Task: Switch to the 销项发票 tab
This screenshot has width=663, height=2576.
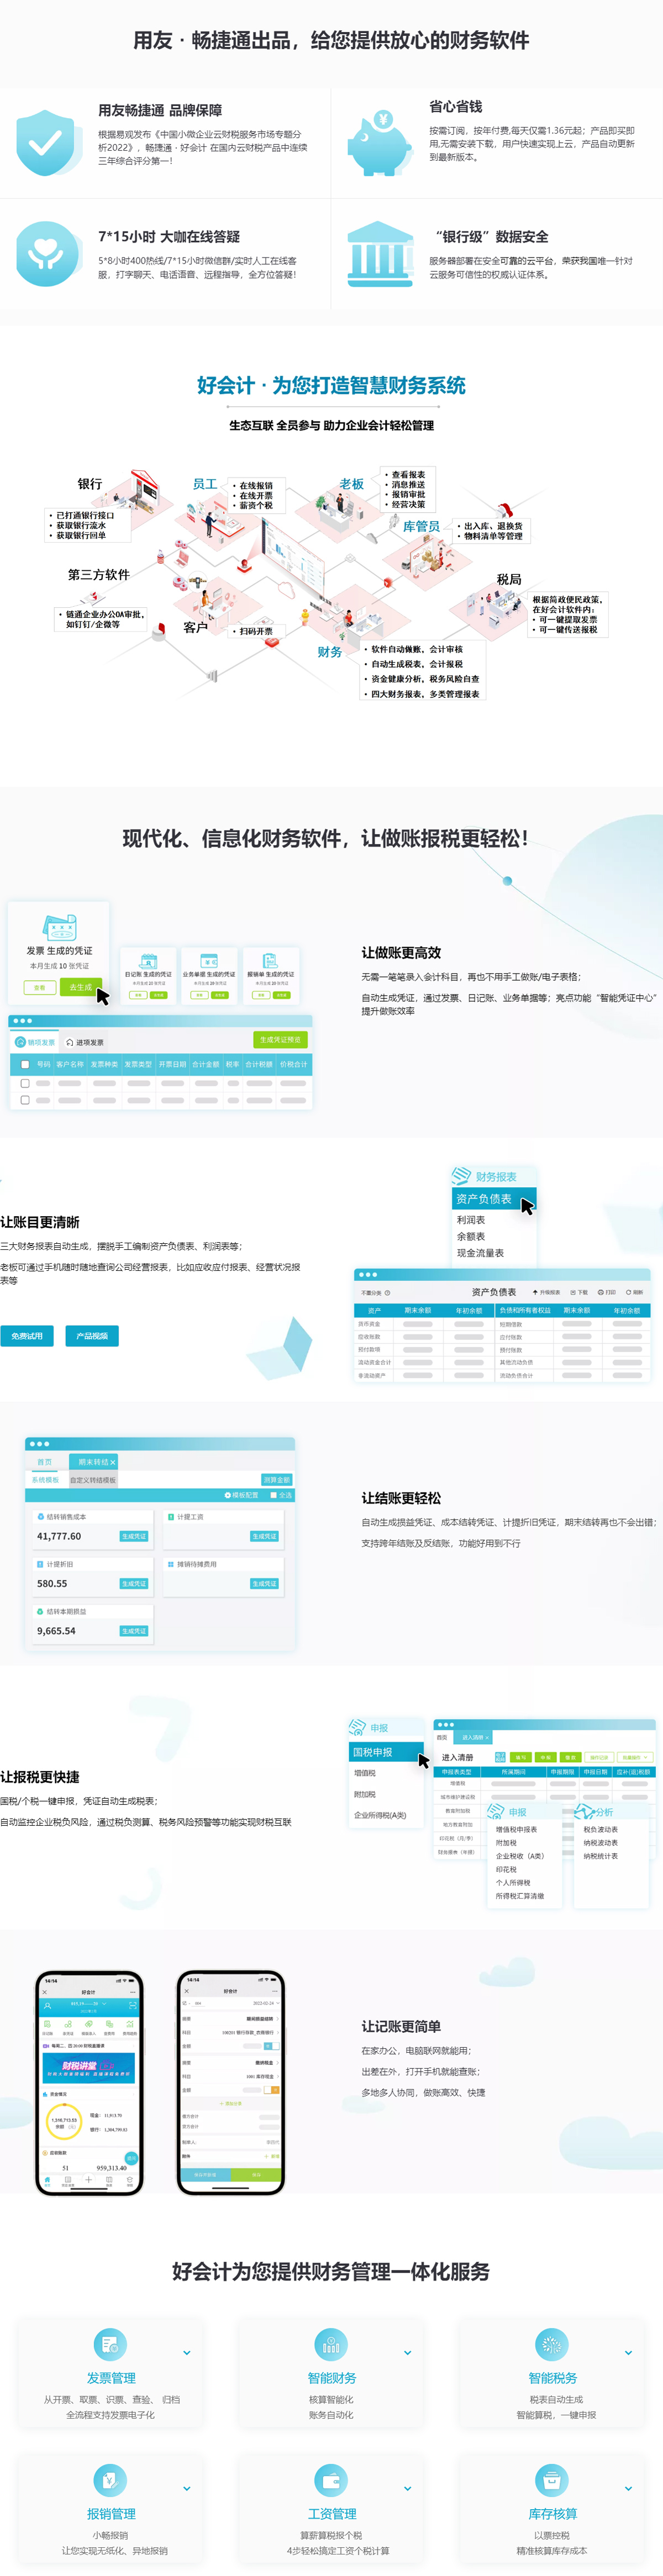Action: click(35, 1042)
